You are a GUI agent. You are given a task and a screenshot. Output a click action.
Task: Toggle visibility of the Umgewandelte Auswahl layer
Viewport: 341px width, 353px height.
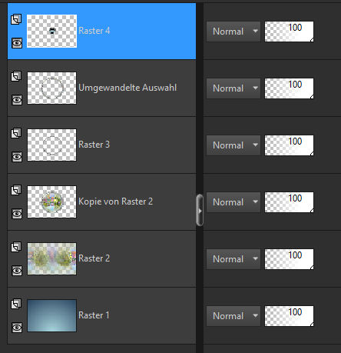click(17, 100)
